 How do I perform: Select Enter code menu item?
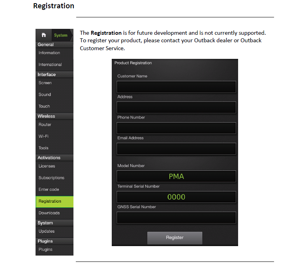54,190
